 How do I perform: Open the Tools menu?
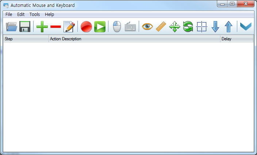[x=35, y=15]
